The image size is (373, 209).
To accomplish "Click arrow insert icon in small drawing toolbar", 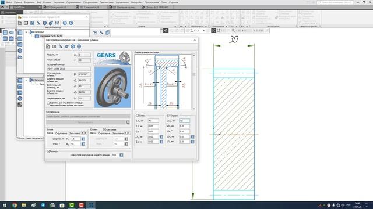I will [x=95, y=33].
